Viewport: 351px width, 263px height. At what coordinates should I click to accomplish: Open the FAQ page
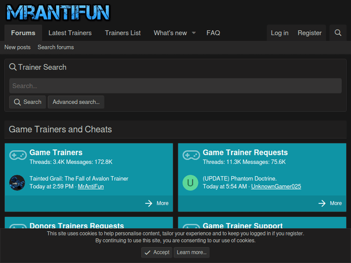pyautogui.click(x=213, y=33)
